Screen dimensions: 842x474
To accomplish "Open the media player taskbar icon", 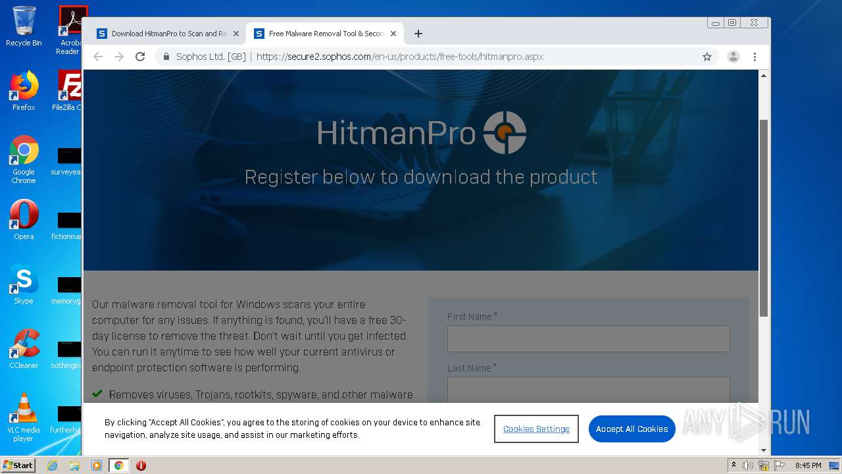I will click(x=97, y=465).
